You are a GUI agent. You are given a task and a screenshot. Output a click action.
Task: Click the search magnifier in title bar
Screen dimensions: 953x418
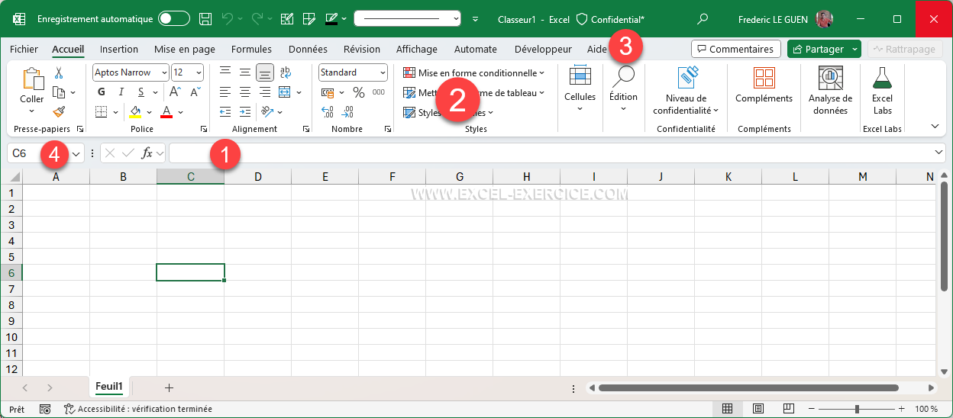point(703,19)
